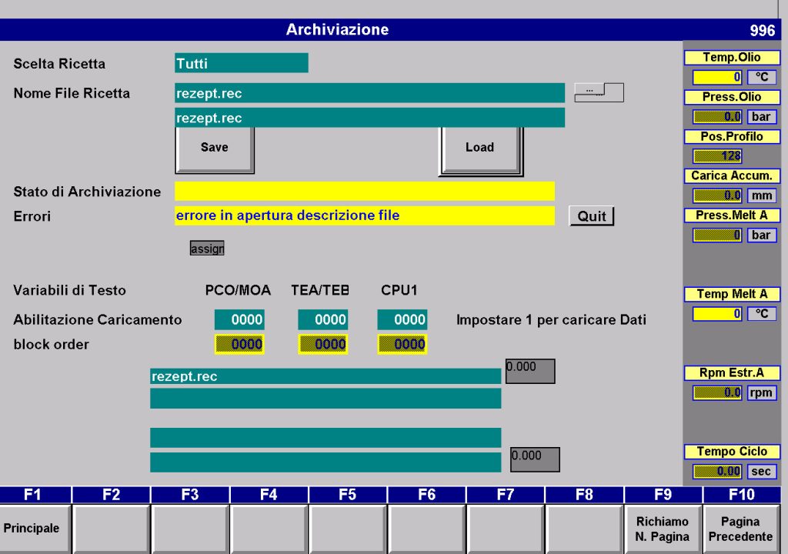Click Temp Melt A label

(732, 294)
